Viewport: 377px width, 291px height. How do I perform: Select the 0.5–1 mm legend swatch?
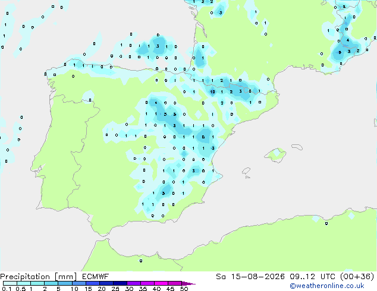[24, 283]
